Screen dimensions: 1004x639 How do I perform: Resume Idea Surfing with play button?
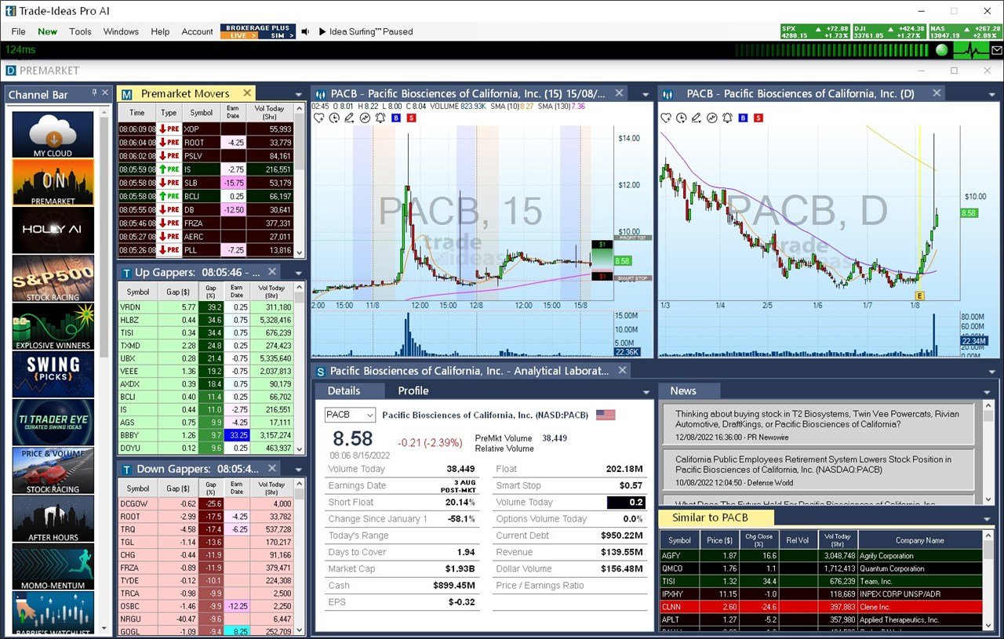(322, 32)
